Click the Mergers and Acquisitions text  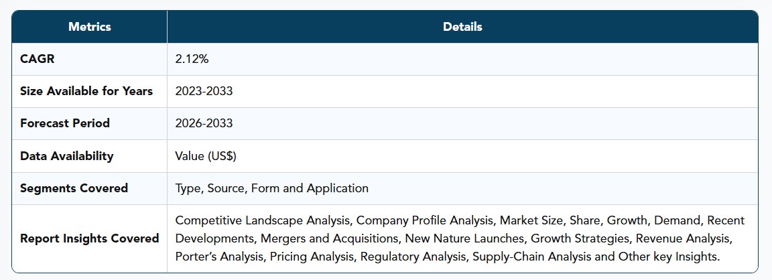[329, 238]
